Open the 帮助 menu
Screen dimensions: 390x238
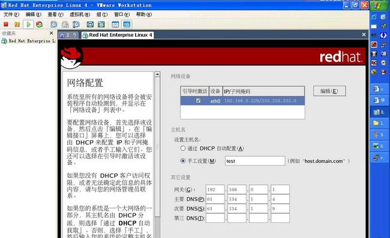pyautogui.click(x=144, y=14)
